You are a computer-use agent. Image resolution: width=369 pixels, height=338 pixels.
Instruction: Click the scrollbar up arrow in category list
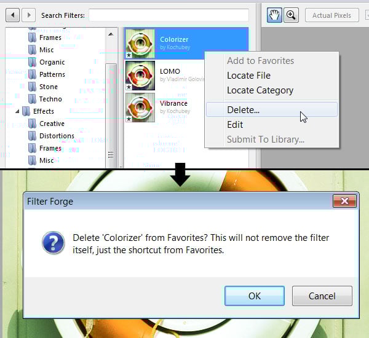[111, 34]
